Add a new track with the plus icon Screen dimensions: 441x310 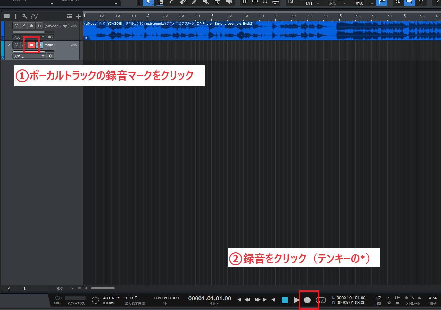click(x=78, y=16)
